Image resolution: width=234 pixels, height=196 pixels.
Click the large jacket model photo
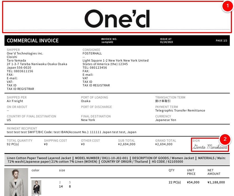point(16,182)
